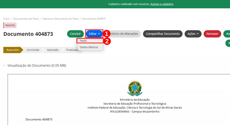Viewport: 230px width, 125px height.
Task: Click Secretaria de Educação Profissional e Tecnológica line
Action: click(x=135, y=104)
